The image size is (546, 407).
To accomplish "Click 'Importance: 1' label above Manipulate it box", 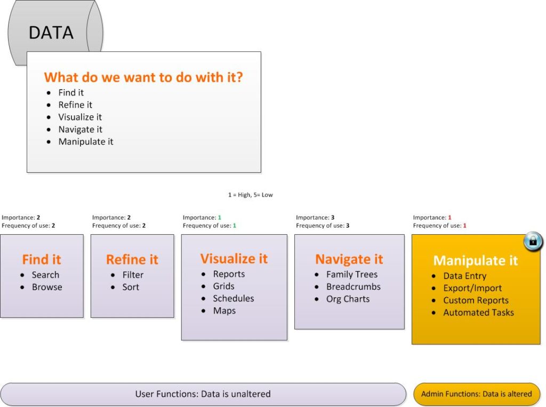I will [432, 218].
